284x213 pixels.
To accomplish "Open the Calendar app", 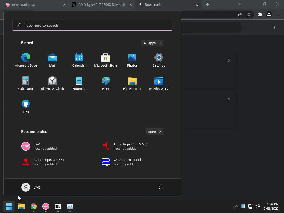I will click(x=79, y=60).
